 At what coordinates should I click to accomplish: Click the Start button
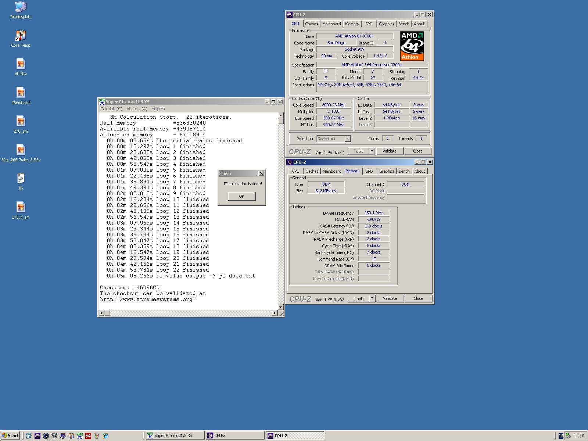[x=10, y=435]
